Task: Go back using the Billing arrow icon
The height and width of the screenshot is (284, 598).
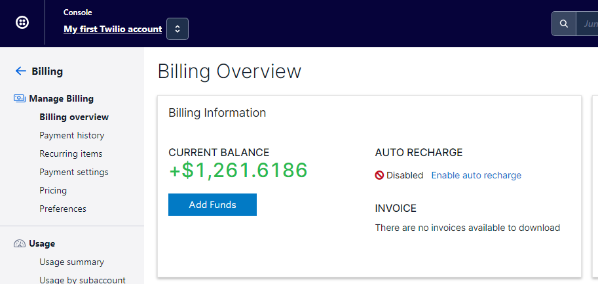Action: pyautogui.click(x=20, y=71)
